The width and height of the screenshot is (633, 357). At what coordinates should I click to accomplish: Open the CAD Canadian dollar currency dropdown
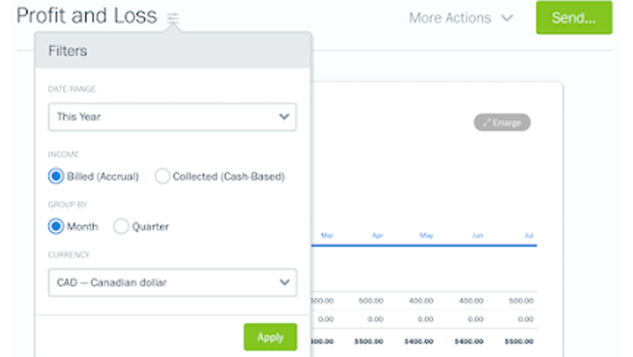coord(172,282)
